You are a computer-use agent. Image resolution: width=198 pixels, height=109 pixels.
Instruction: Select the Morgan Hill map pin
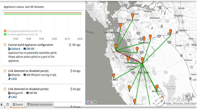[157, 87]
